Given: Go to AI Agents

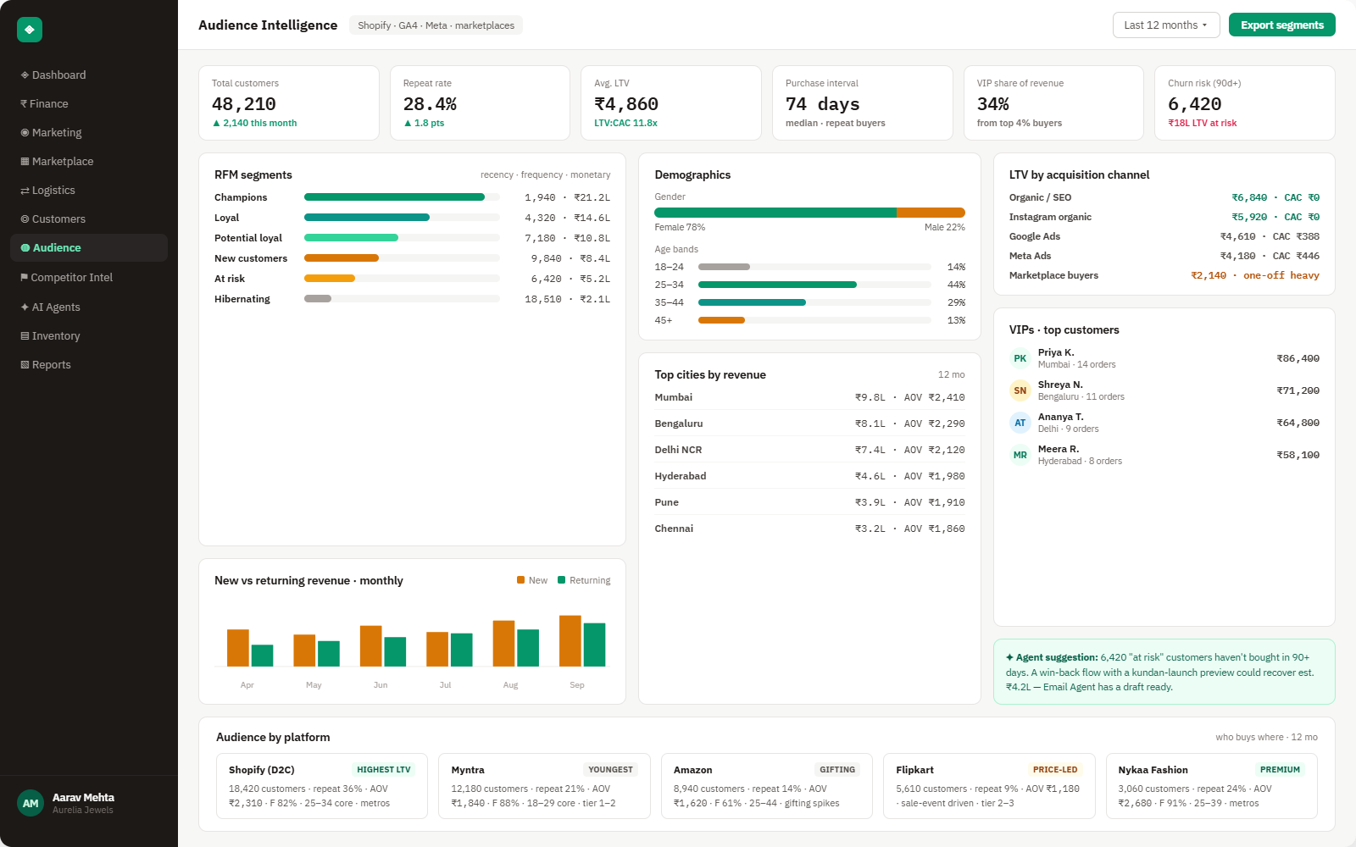Looking at the screenshot, I should [89, 307].
